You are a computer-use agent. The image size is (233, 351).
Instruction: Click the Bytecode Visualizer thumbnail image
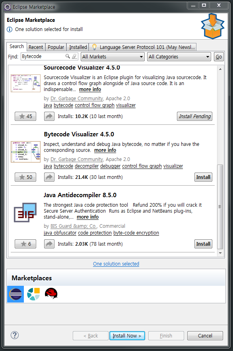pyautogui.click(x=26, y=152)
